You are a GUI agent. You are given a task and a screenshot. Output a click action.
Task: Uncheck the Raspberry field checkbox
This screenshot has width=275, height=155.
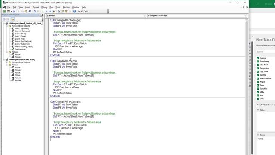pos(258,61)
